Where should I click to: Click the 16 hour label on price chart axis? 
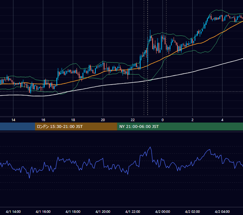[x=43, y=120]
